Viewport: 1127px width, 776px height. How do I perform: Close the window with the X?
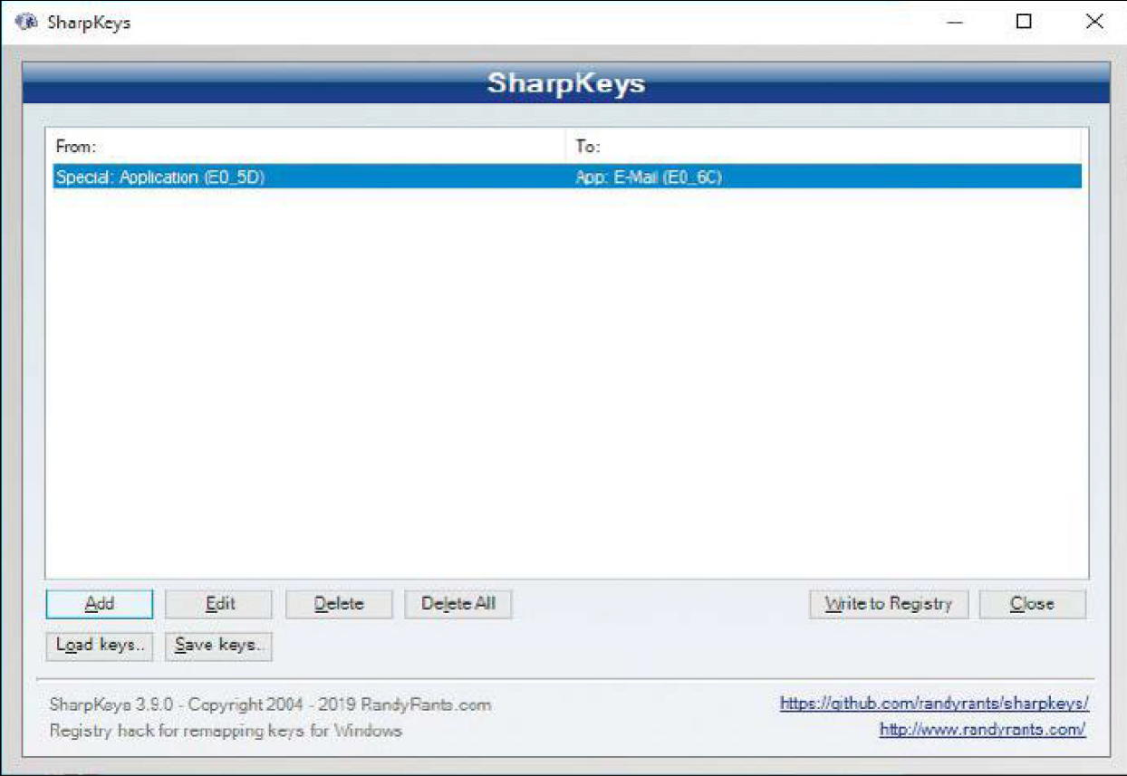(x=1094, y=22)
